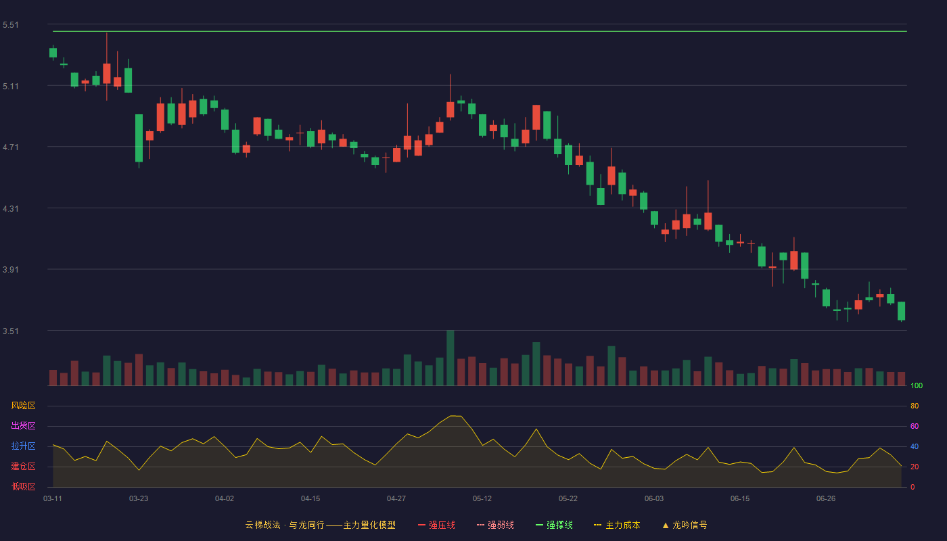Select the 60 indicator axis value

(x=915, y=427)
